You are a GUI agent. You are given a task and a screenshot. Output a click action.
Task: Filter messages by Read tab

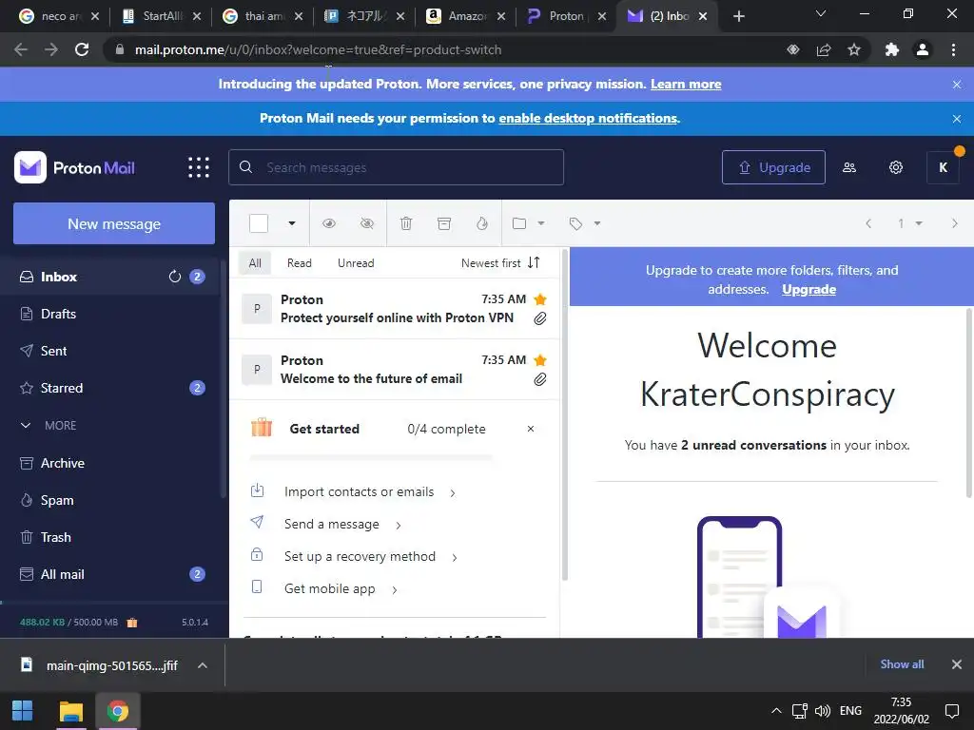(300, 263)
